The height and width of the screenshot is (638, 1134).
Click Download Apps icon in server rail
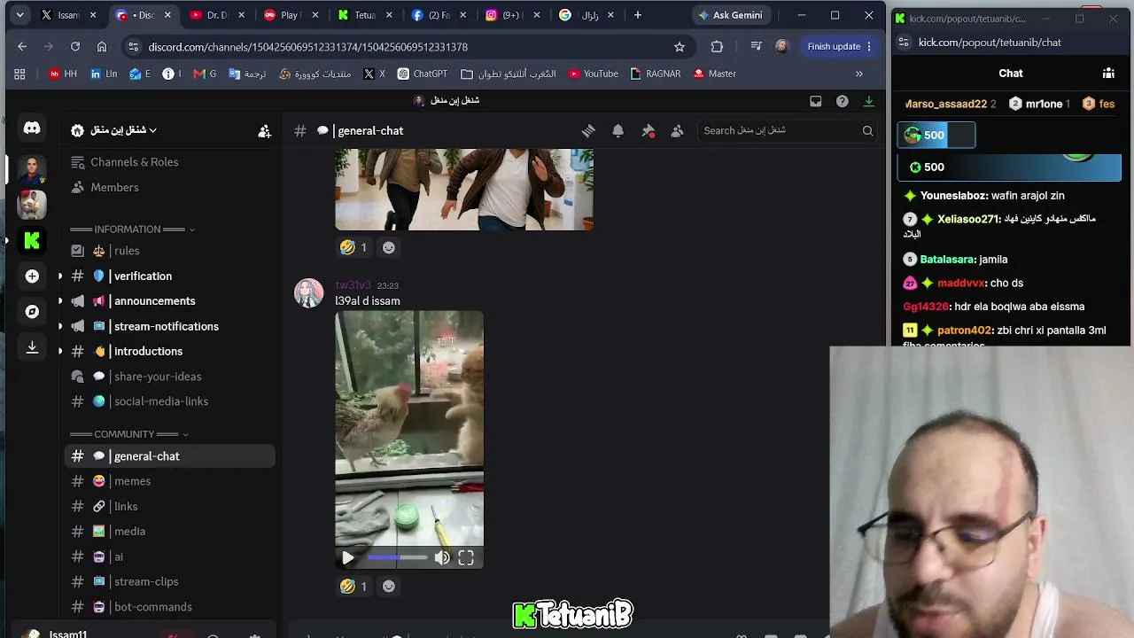tap(32, 347)
